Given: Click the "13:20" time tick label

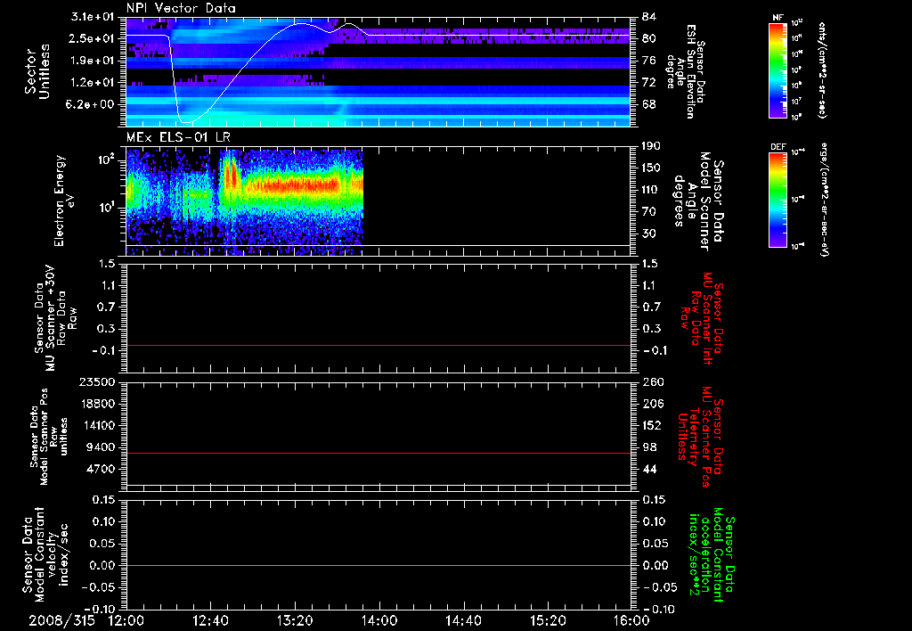Looking at the screenshot, I should coord(295,620).
